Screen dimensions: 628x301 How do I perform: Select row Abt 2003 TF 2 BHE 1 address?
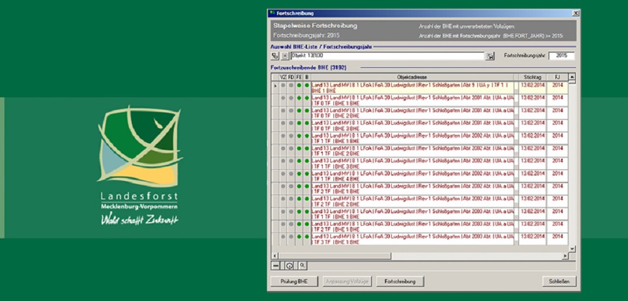412,226
